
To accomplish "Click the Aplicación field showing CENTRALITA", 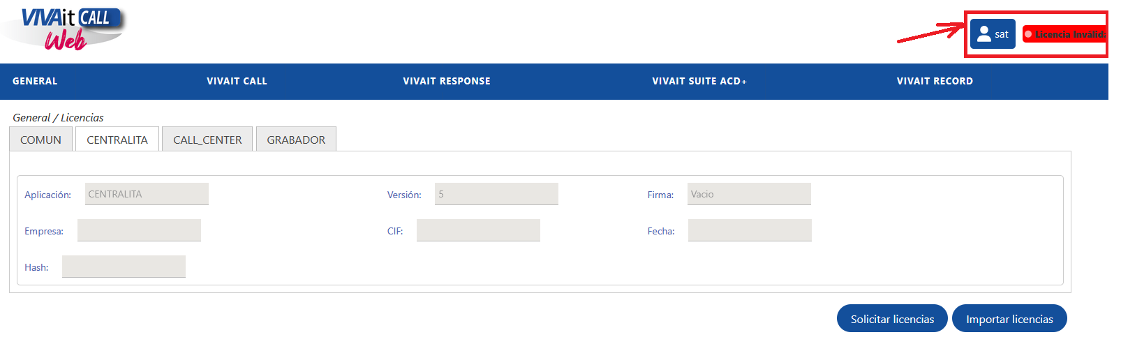I will [147, 194].
